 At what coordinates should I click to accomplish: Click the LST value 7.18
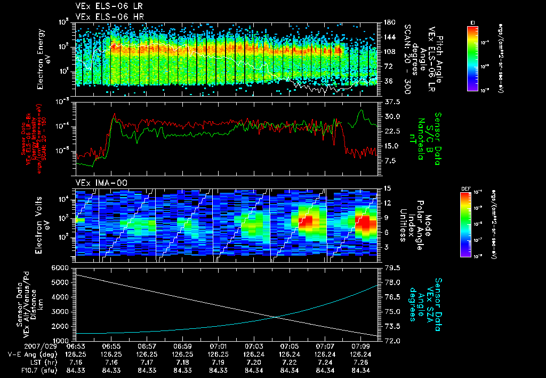tap(182, 363)
